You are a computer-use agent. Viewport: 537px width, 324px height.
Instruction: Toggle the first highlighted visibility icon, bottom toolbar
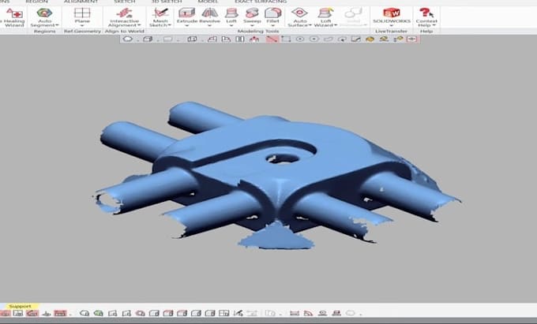coord(5,313)
